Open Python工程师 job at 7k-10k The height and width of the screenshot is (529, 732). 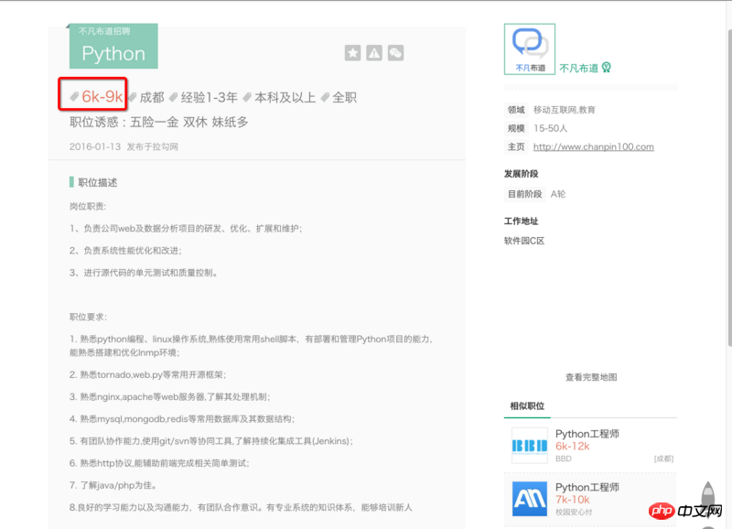587,487
